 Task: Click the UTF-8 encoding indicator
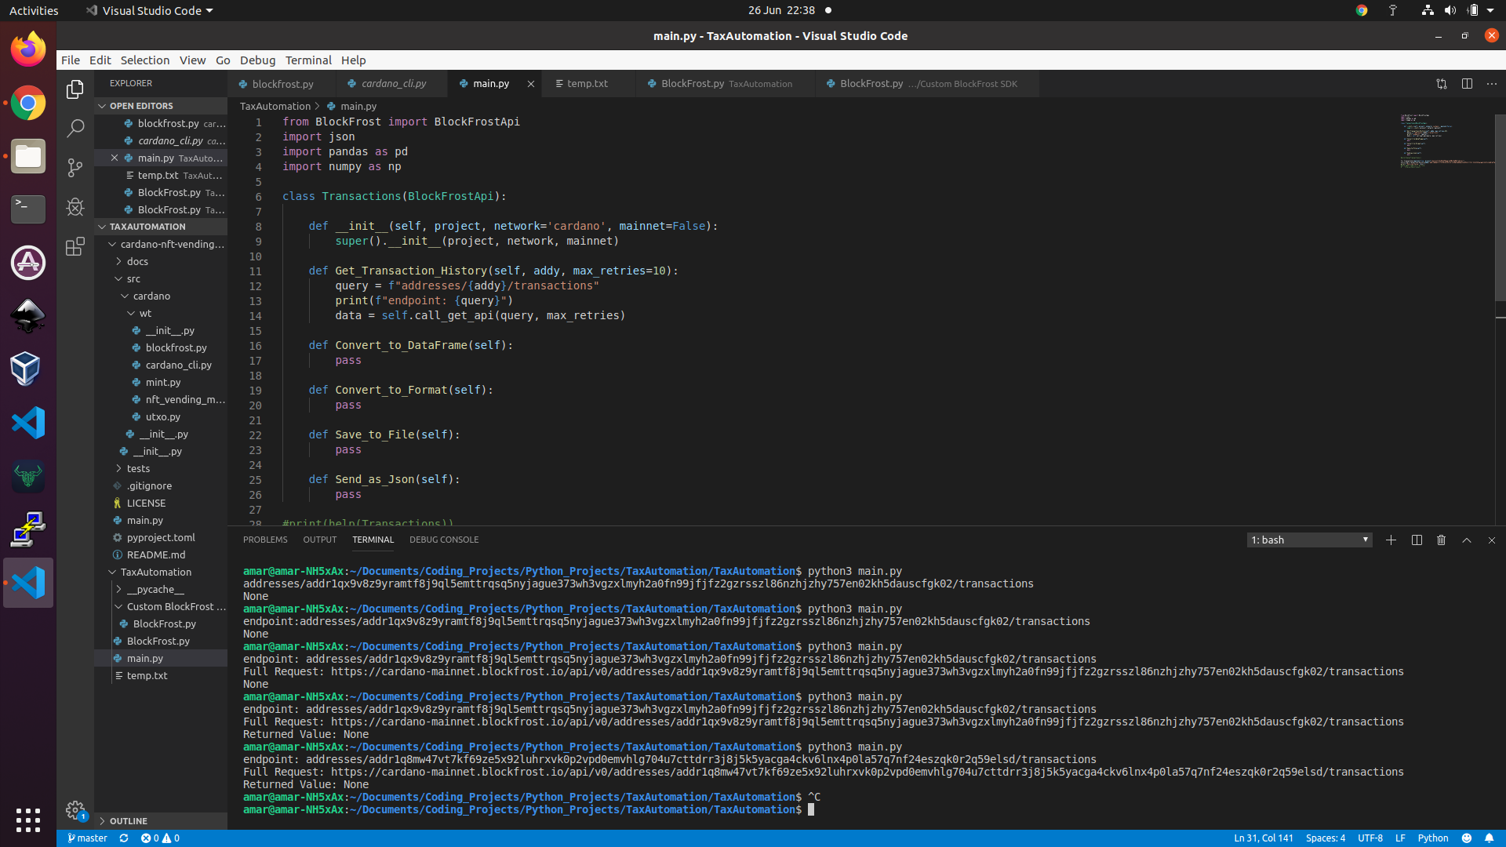click(1370, 838)
